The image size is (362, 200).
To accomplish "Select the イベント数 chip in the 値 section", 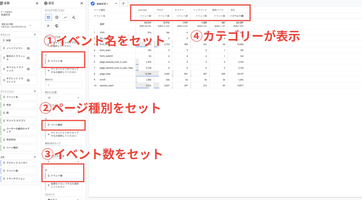I will [63, 176].
